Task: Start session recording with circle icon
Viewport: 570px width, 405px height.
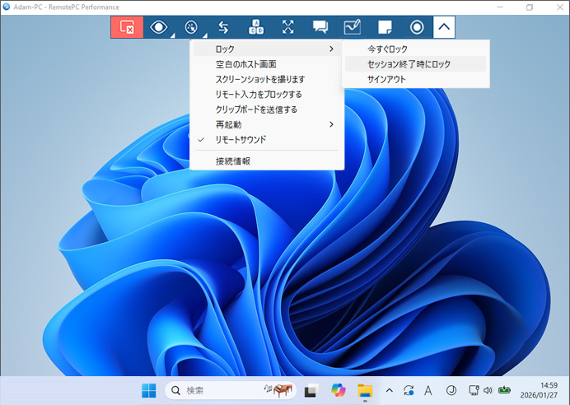Action: point(417,27)
